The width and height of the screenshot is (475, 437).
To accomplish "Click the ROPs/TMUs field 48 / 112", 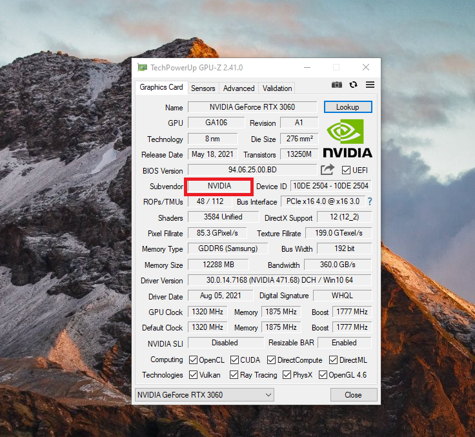I will click(210, 201).
